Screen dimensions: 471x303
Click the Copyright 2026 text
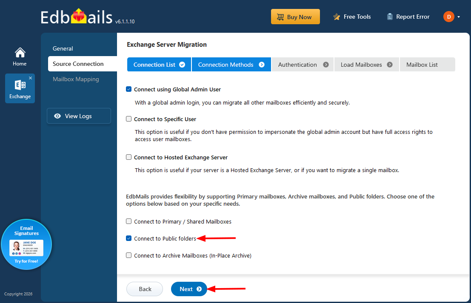(x=18, y=294)
